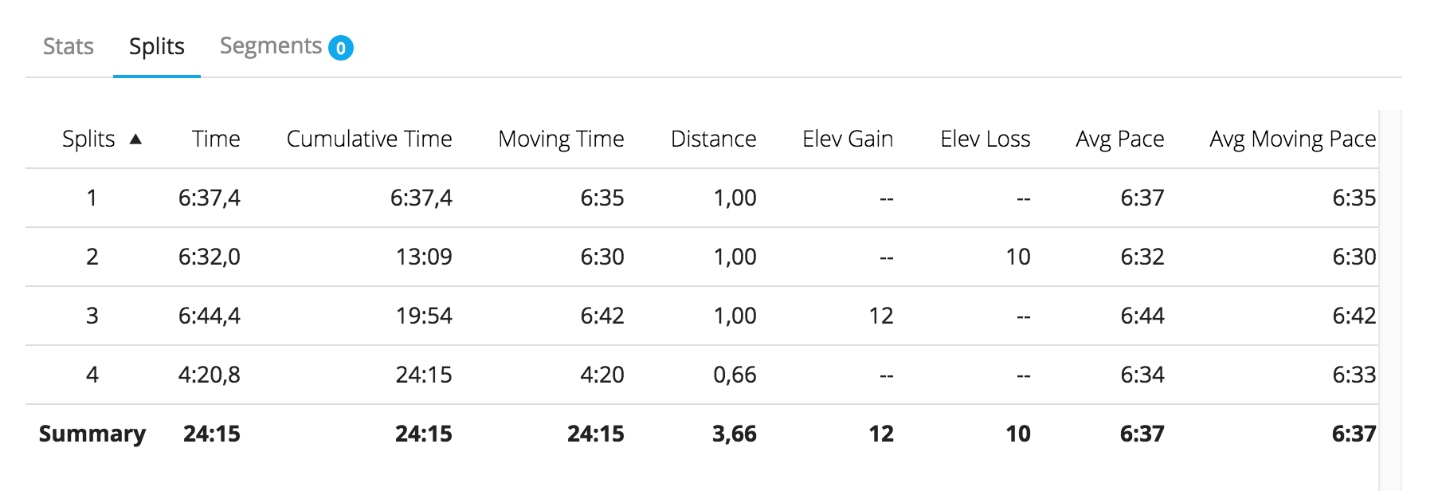Click the Splits sort ascending arrow

pos(135,139)
